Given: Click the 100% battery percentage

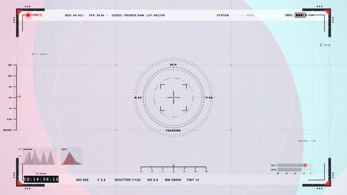Looking at the screenshot, I should [288, 15].
